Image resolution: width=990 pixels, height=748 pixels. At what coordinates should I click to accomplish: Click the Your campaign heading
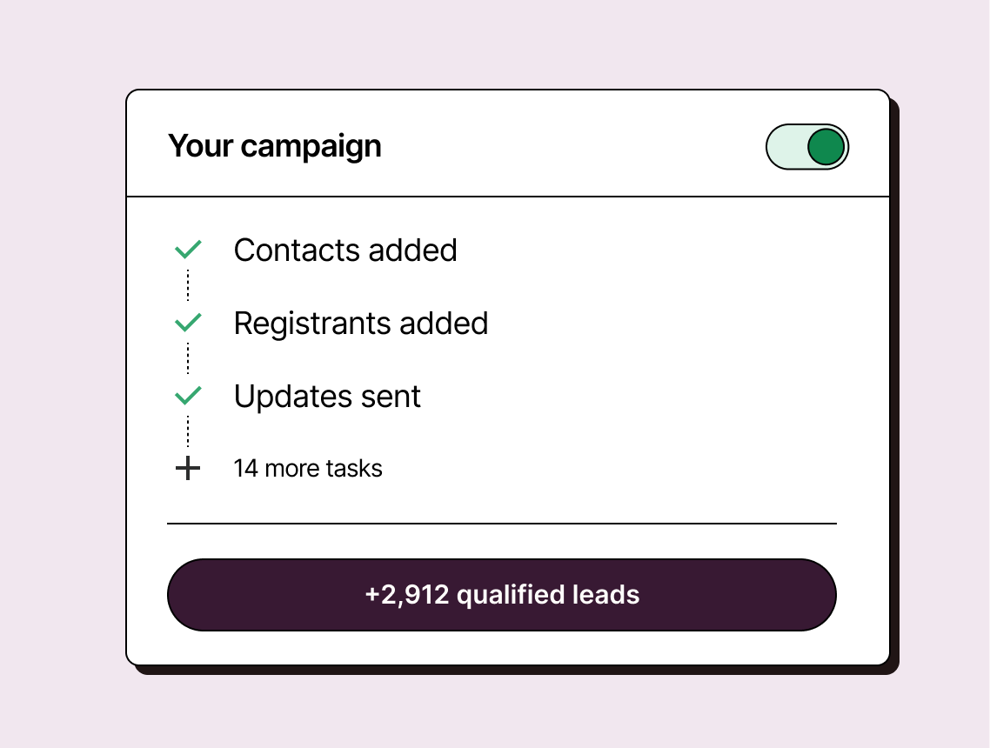[x=275, y=146]
